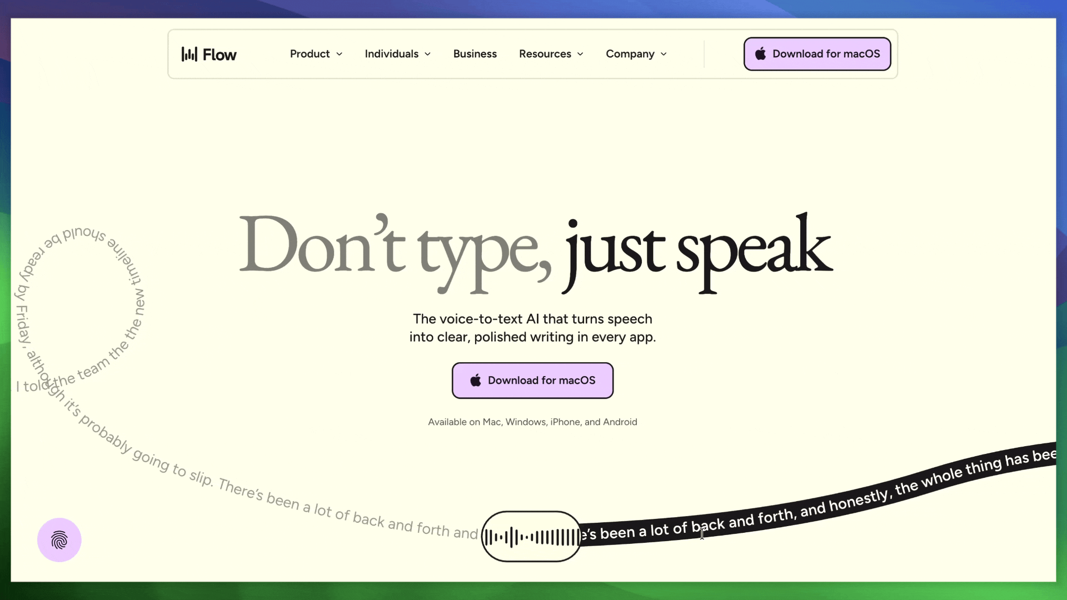Viewport: 1067px width, 600px height.
Task: Expand the Product chevron
Action: tap(339, 54)
